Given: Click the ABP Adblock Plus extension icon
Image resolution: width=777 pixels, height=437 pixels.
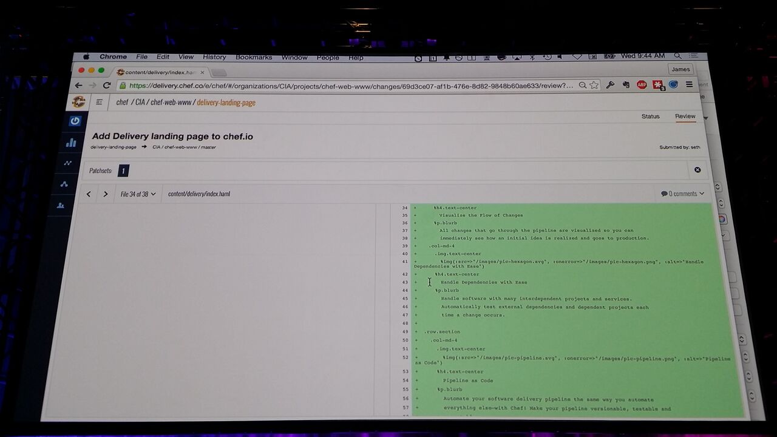Looking at the screenshot, I should coord(642,85).
